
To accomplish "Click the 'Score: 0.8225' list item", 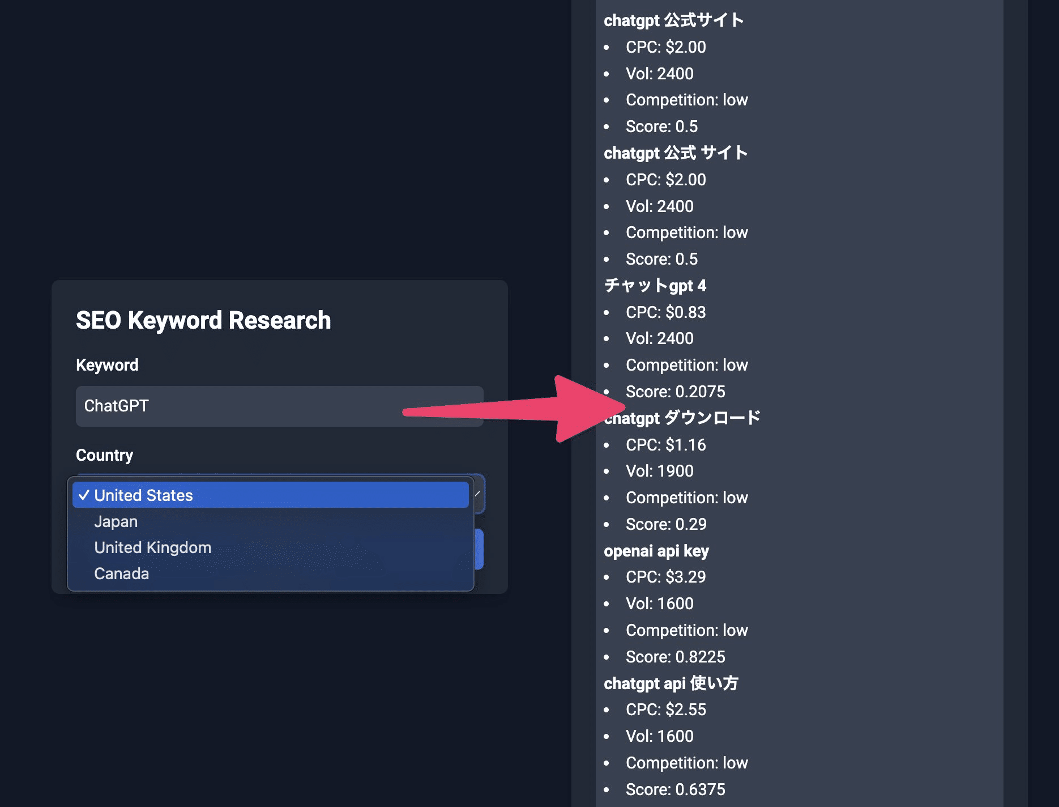I will pos(675,657).
